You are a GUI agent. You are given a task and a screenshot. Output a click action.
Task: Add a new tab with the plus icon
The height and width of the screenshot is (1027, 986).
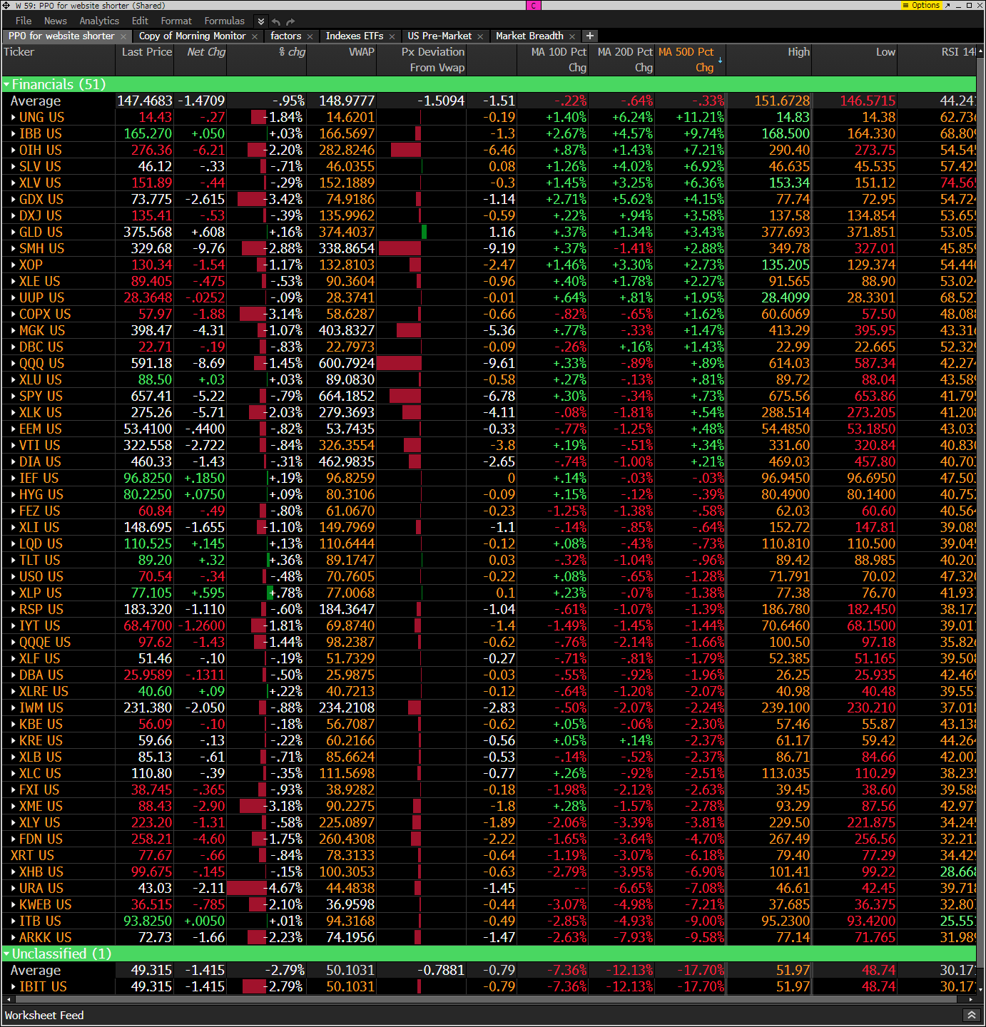point(590,36)
